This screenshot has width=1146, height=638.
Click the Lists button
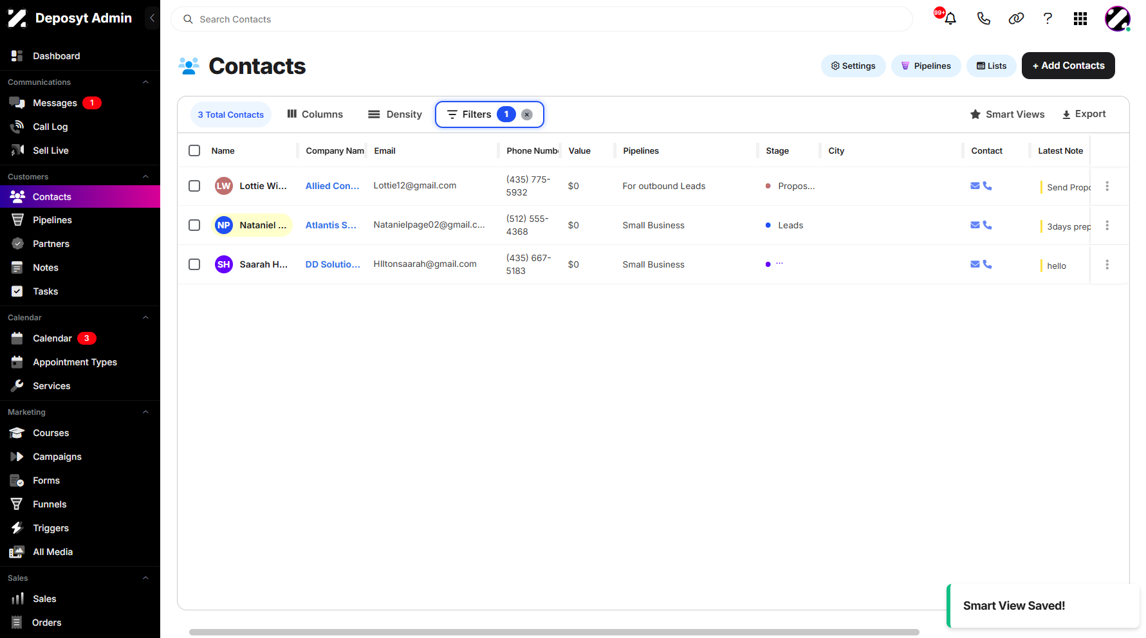click(992, 66)
